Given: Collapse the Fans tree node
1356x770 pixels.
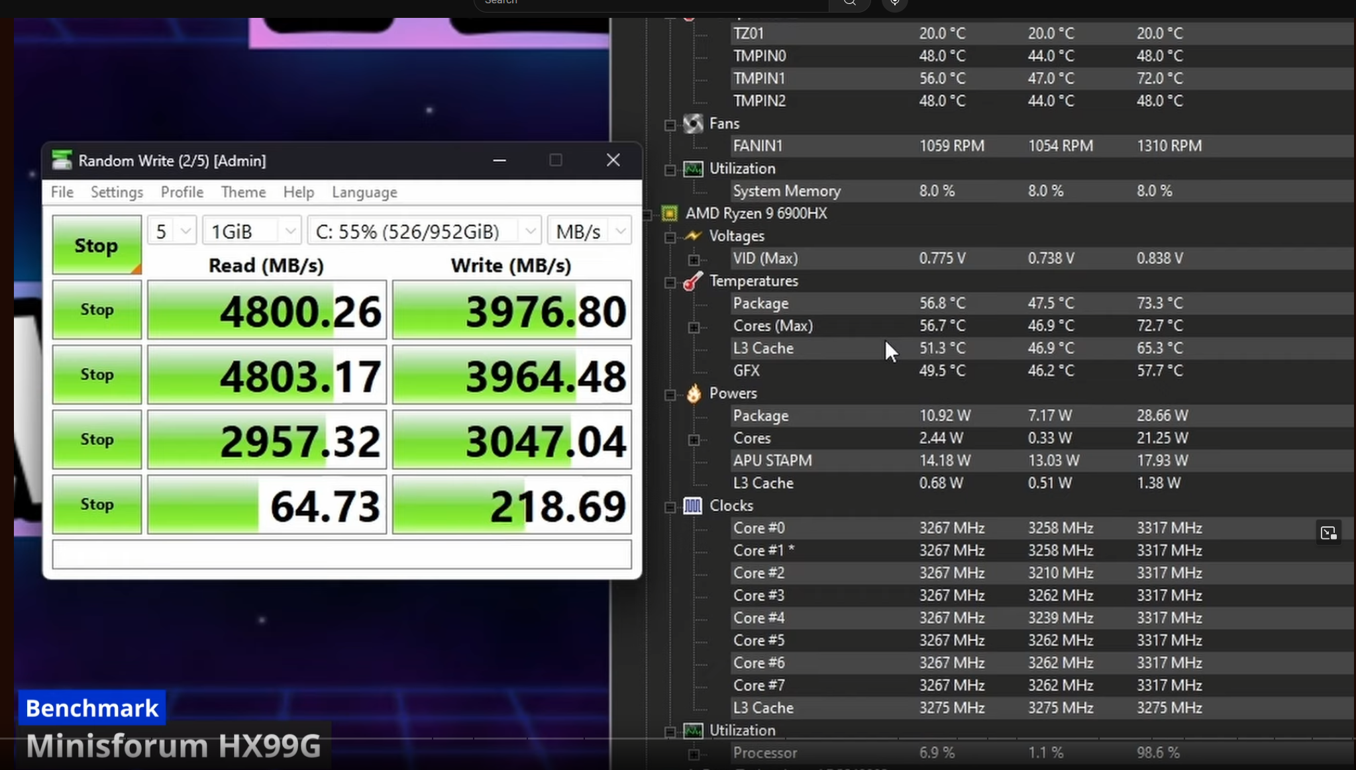Looking at the screenshot, I should click(670, 124).
